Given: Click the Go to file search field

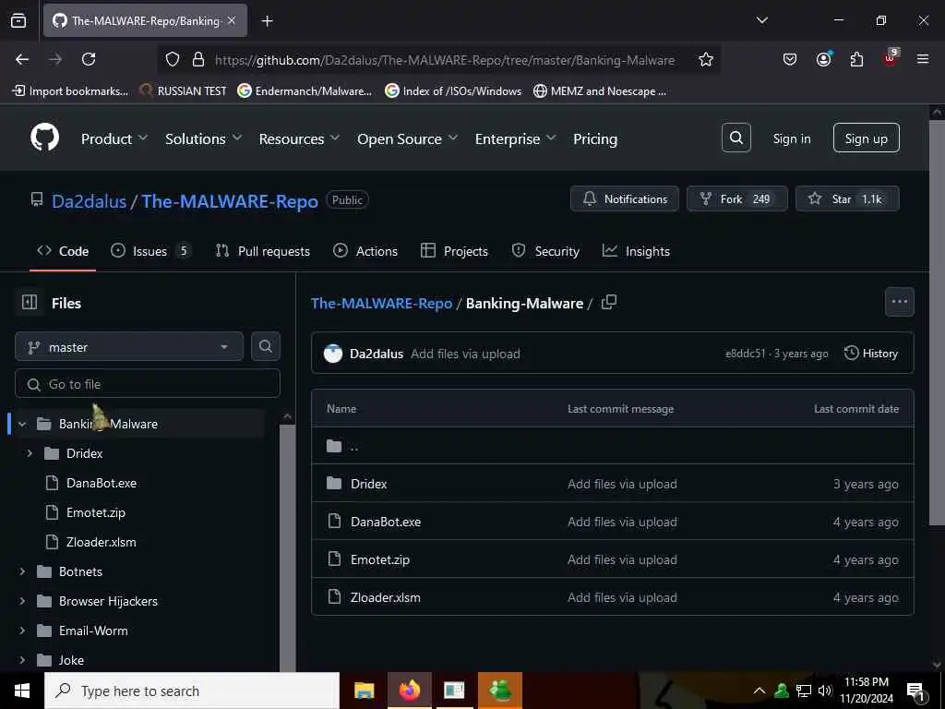Looking at the screenshot, I should pos(148,383).
